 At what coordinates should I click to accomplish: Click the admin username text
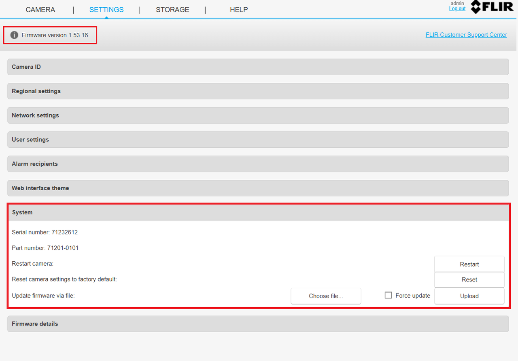tap(458, 3)
